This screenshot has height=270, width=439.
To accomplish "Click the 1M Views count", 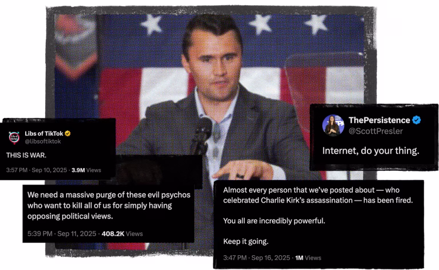I will (308, 257).
